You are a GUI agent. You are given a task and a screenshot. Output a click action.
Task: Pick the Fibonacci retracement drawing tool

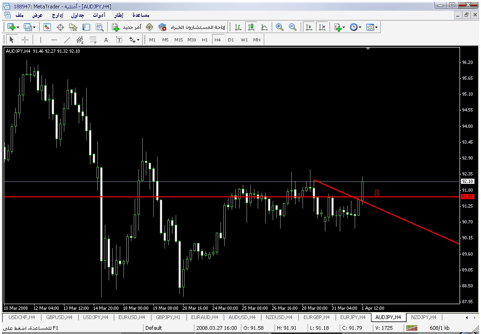(93, 40)
